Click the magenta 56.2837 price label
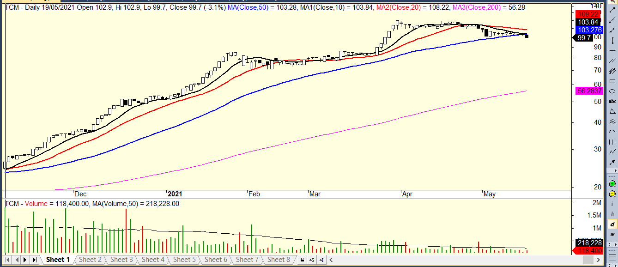The width and height of the screenshot is (618, 267). coord(589,91)
